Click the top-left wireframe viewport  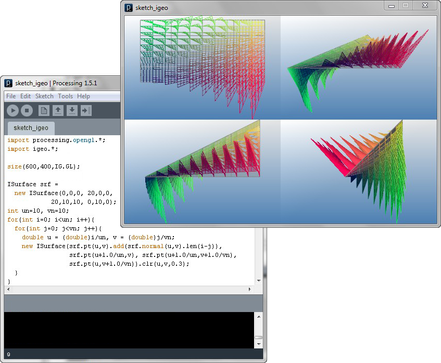click(203, 68)
